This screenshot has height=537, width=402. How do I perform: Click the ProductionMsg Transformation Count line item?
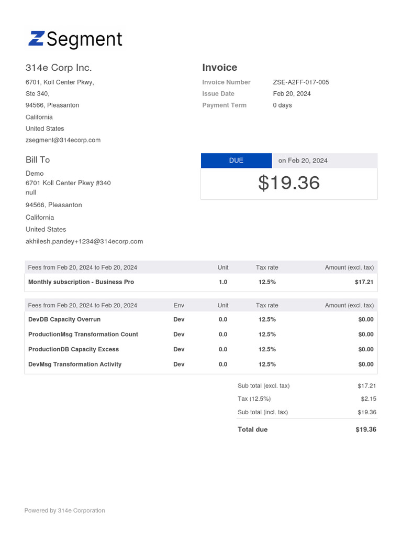coord(83,335)
